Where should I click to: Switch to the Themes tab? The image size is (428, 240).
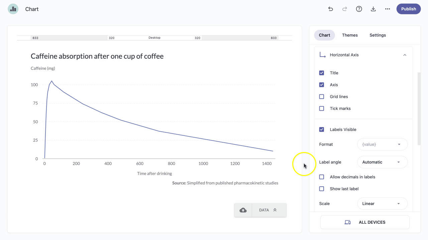(350, 35)
